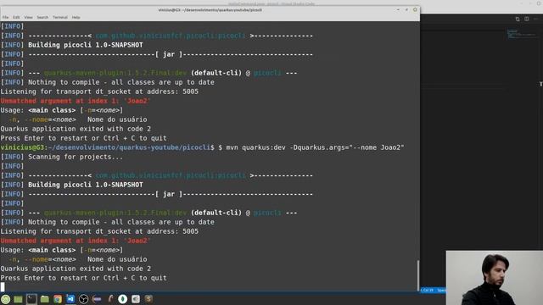Click 'Scanning for projects...' line
543x305 pixels.
[x=76, y=157]
